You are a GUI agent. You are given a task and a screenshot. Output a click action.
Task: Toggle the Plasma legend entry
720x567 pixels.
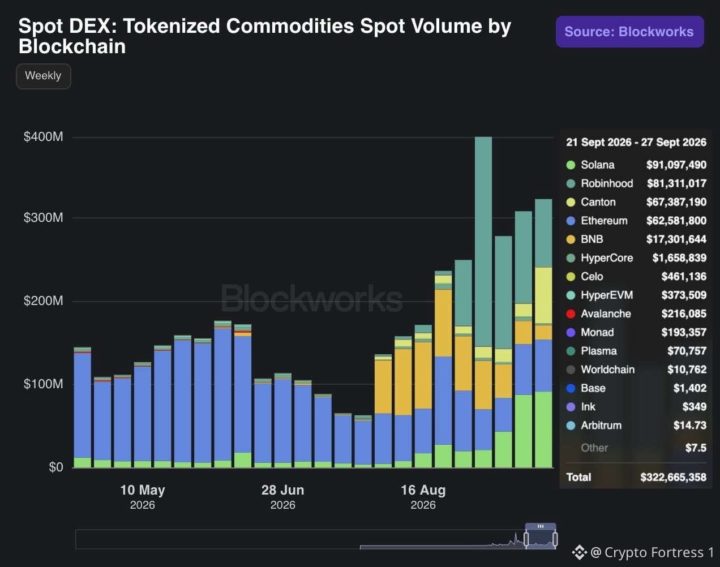pos(636,351)
